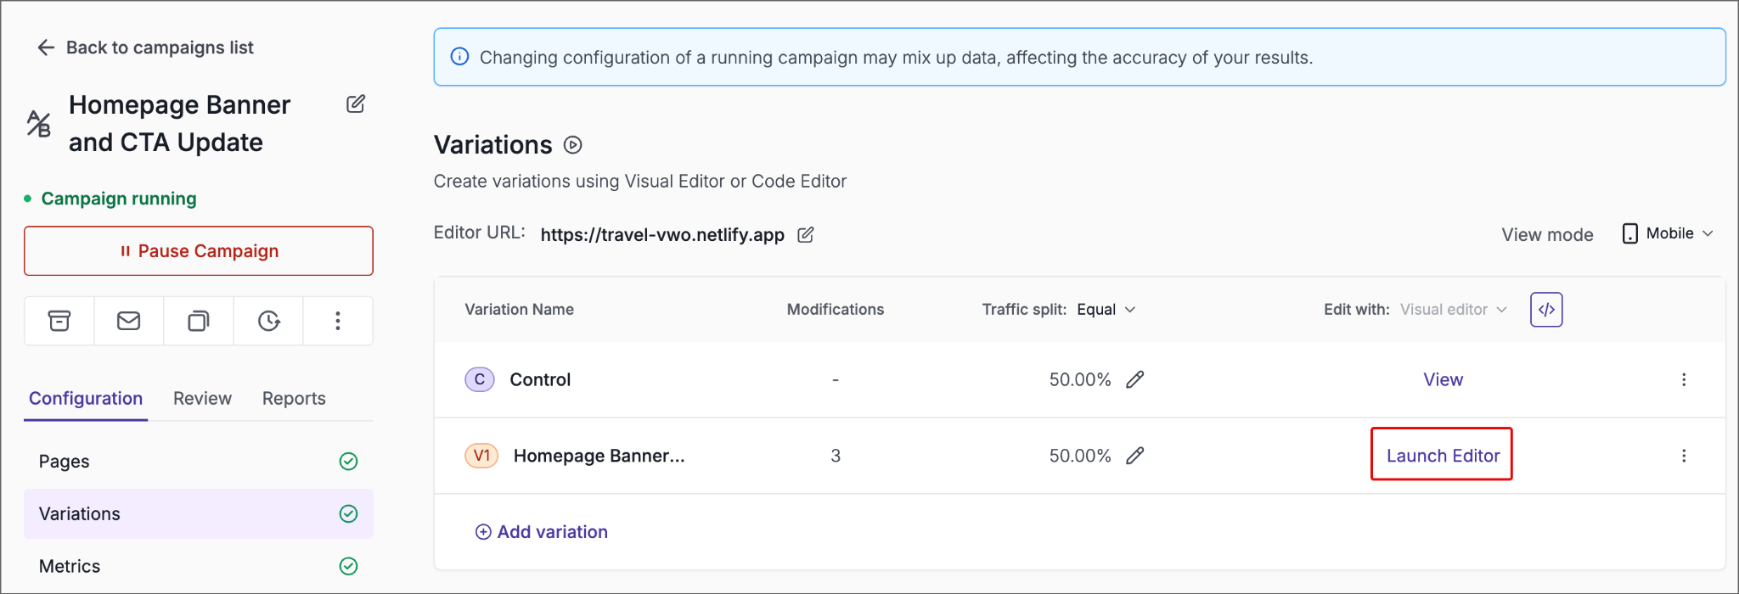Click the A/B test type icon

click(x=39, y=123)
